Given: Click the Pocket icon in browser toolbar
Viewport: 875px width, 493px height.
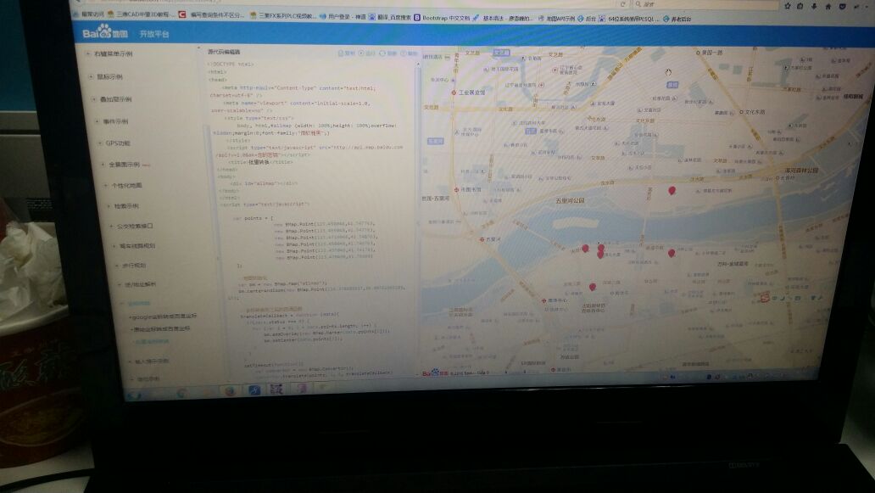Looking at the screenshot, I should click(x=842, y=6).
